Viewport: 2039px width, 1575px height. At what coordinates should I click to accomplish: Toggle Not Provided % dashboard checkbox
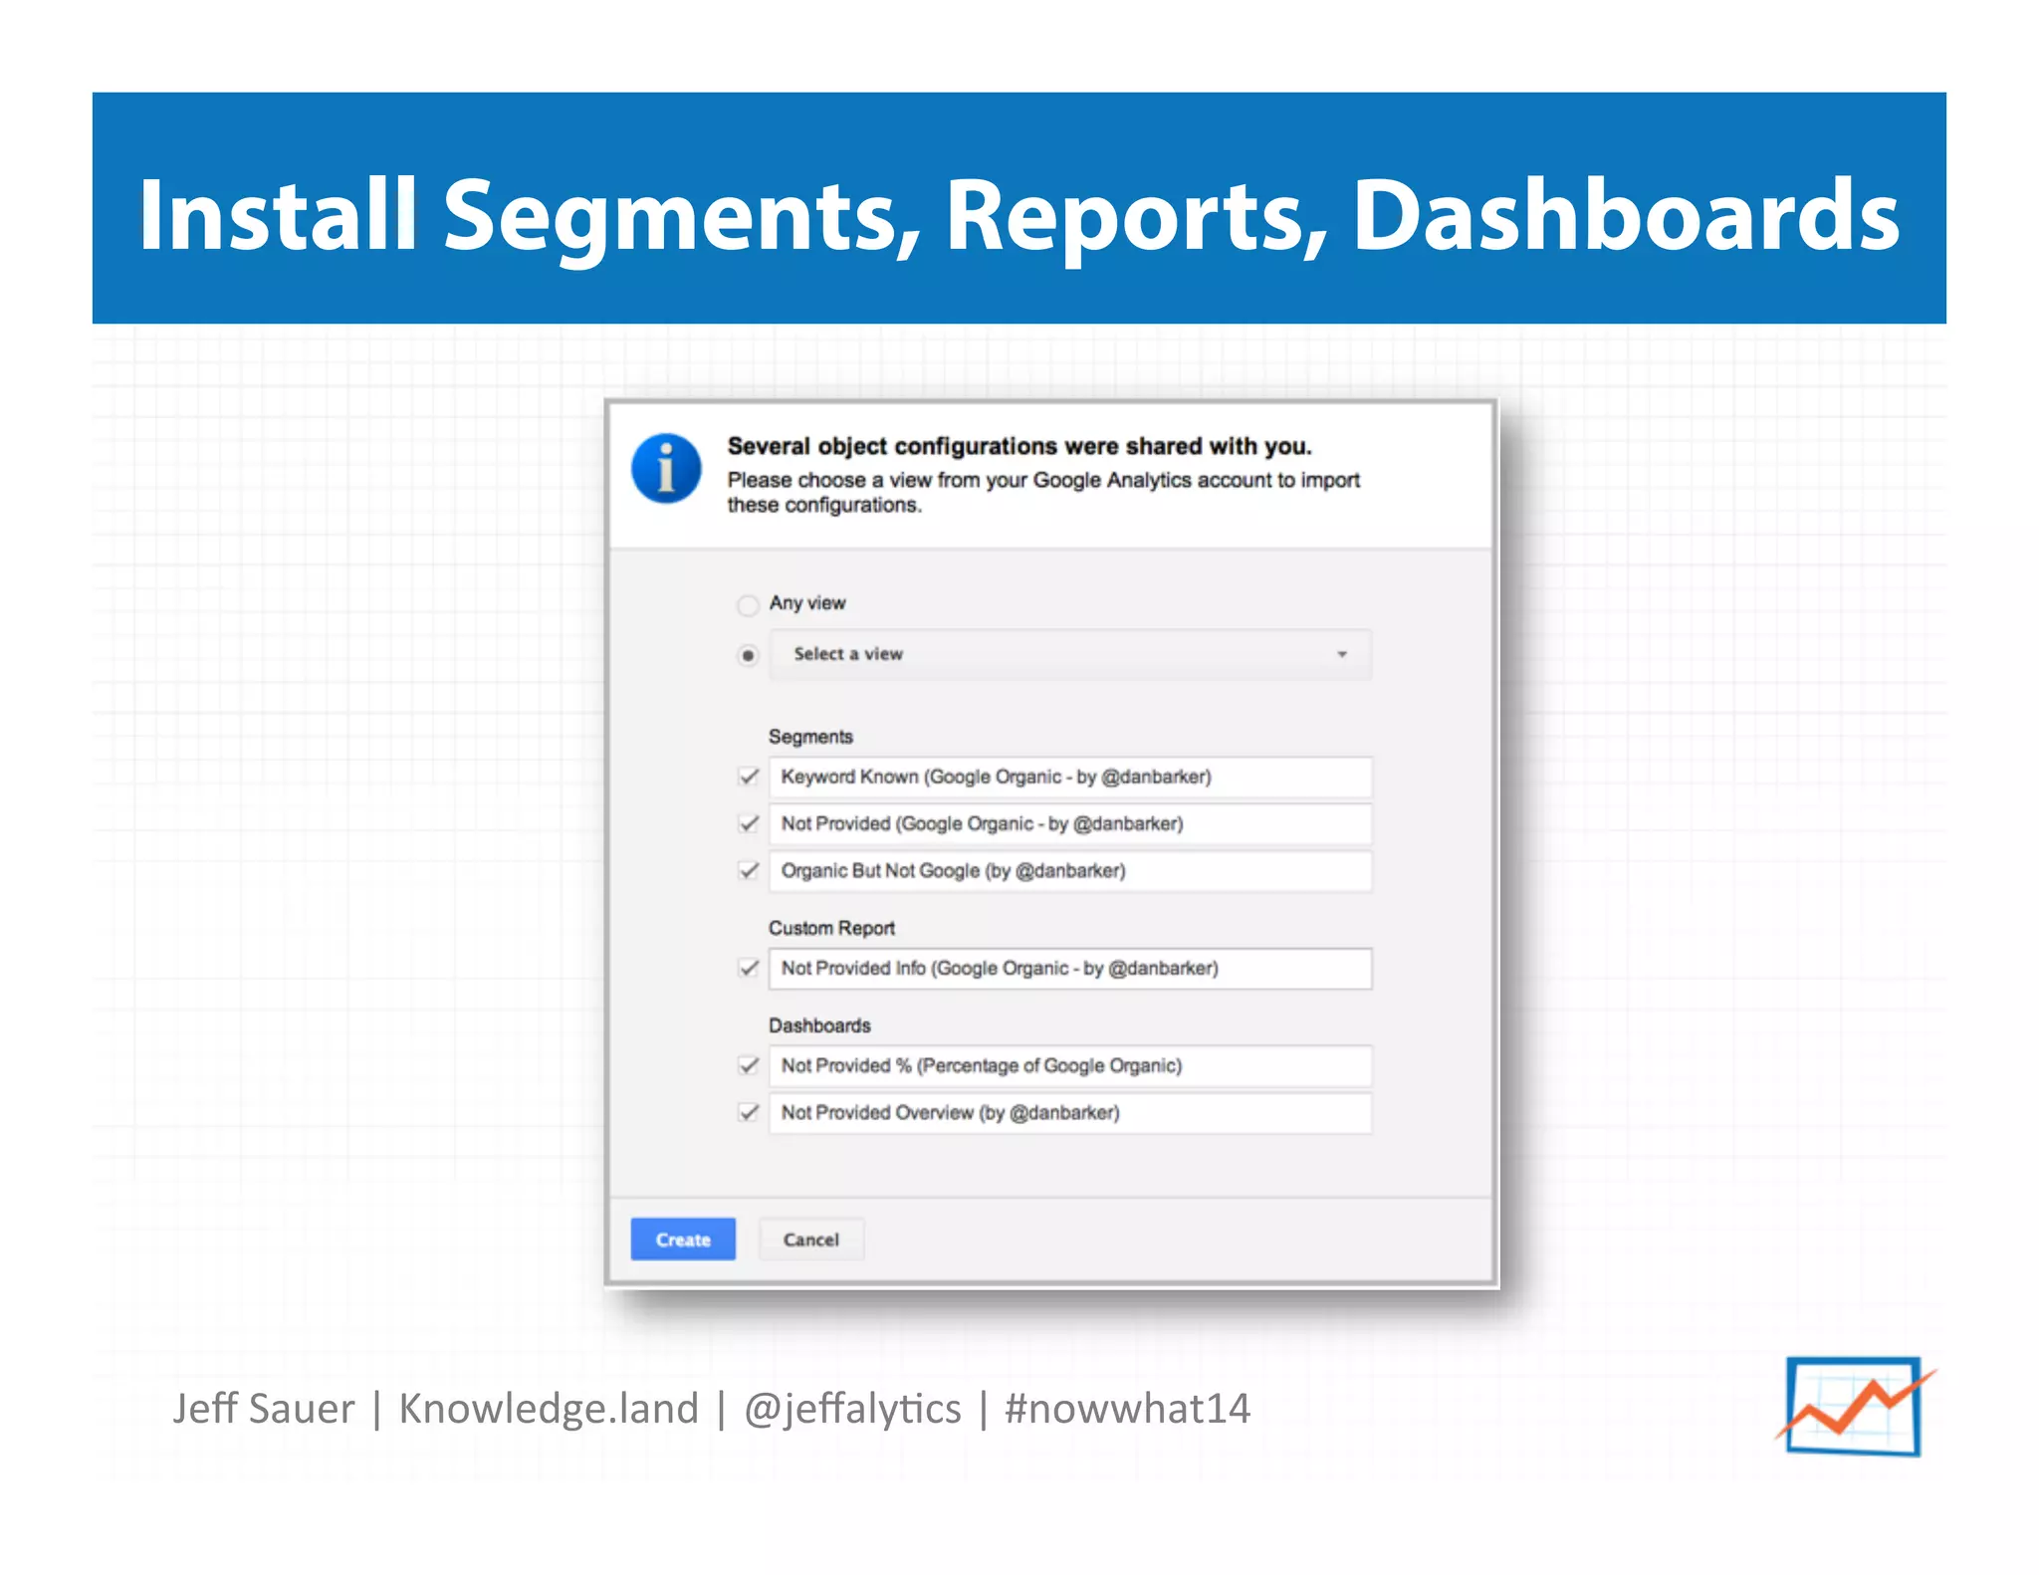pos(749,1065)
